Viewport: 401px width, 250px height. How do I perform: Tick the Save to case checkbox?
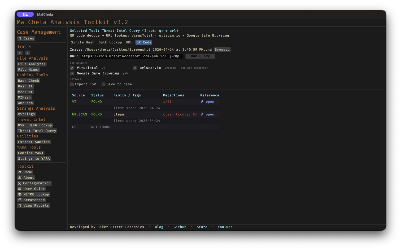[104, 84]
